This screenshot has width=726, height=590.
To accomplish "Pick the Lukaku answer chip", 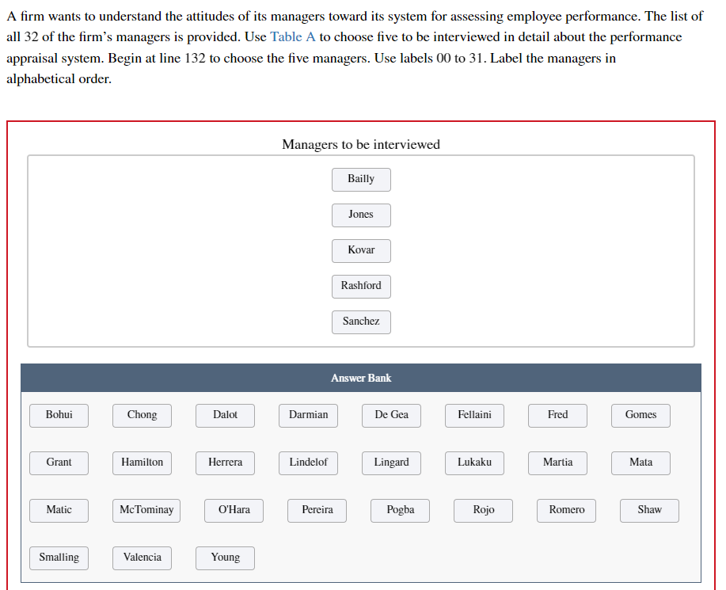I will point(474,463).
